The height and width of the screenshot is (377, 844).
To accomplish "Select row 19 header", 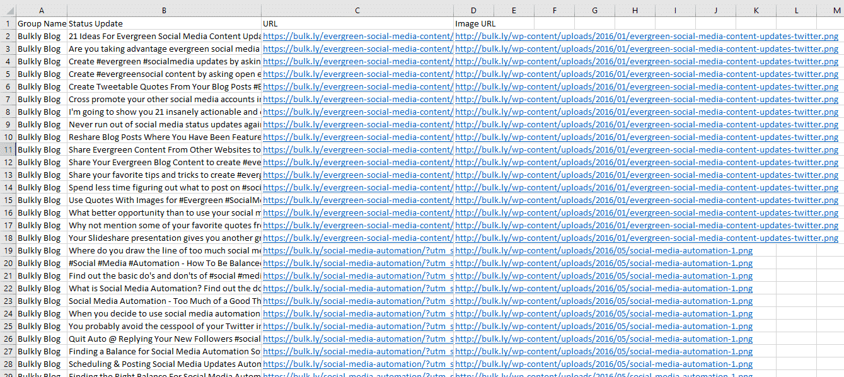I will [x=8, y=250].
